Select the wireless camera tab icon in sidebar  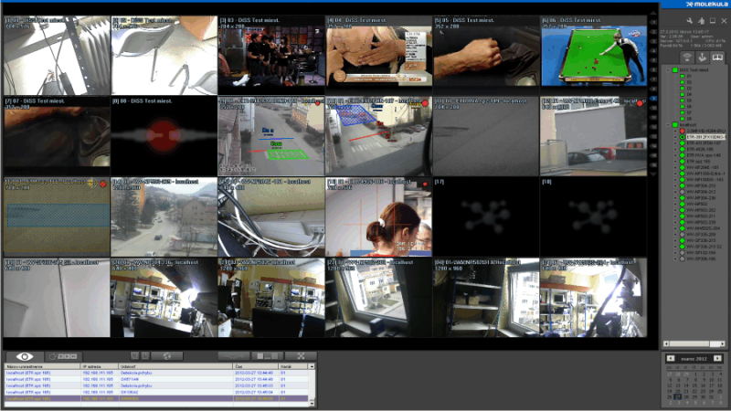(x=687, y=57)
